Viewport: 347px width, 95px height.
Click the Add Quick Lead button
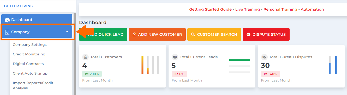tap(103, 34)
